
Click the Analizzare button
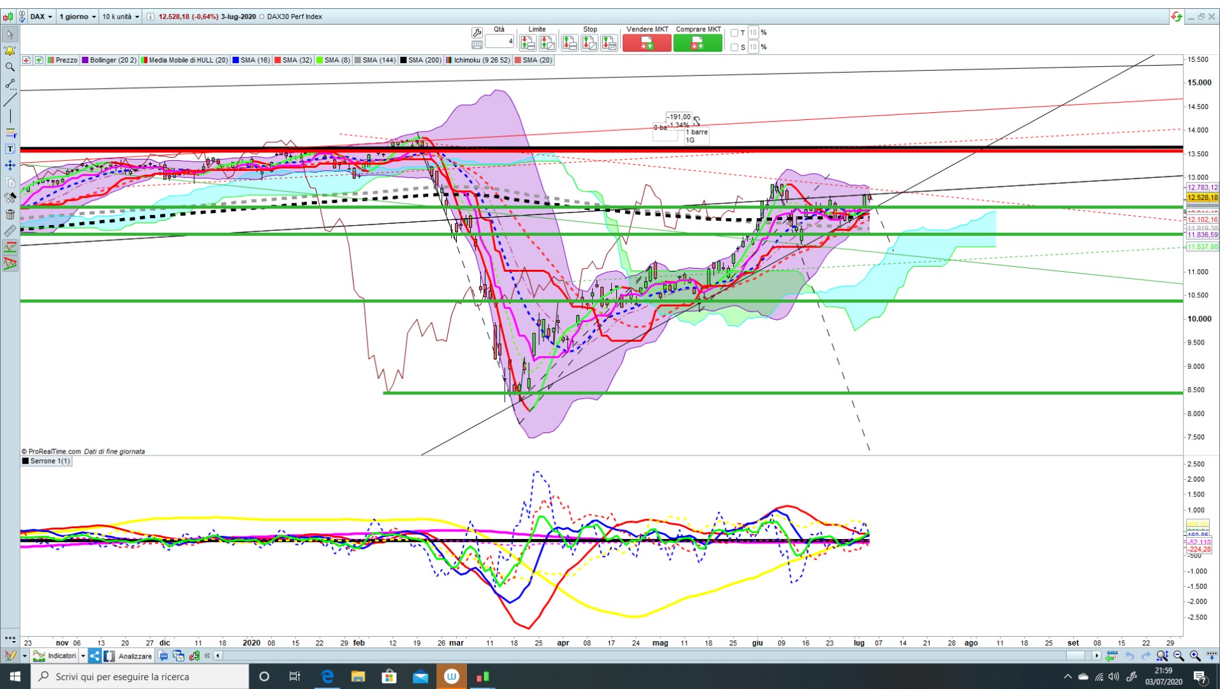click(x=128, y=656)
